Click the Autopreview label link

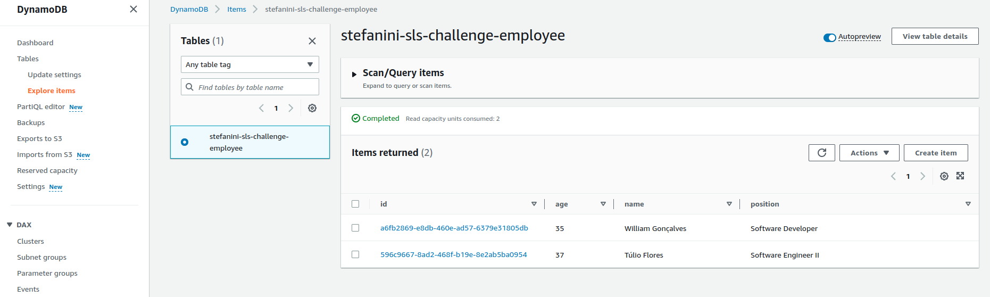(x=860, y=37)
